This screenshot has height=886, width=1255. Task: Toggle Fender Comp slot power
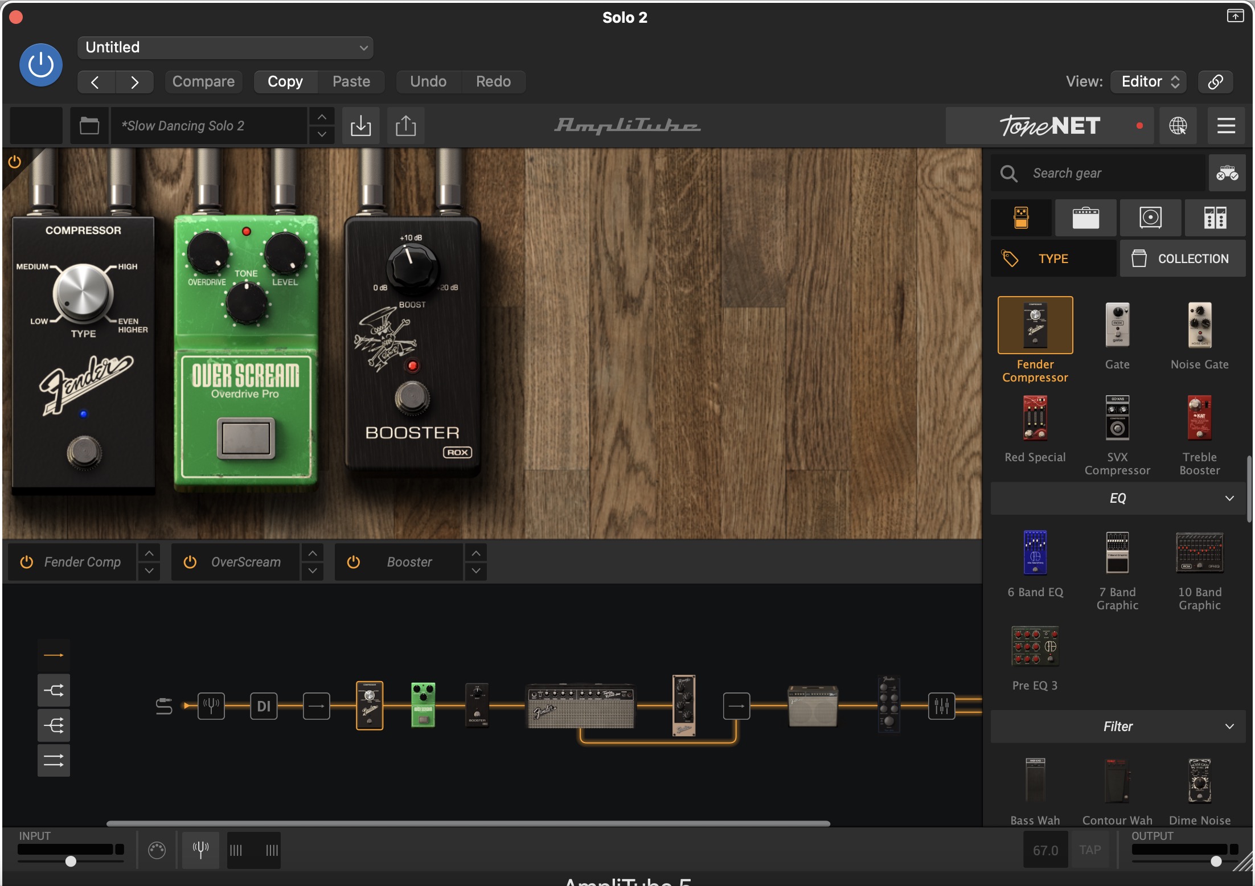click(x=26, y=563)
